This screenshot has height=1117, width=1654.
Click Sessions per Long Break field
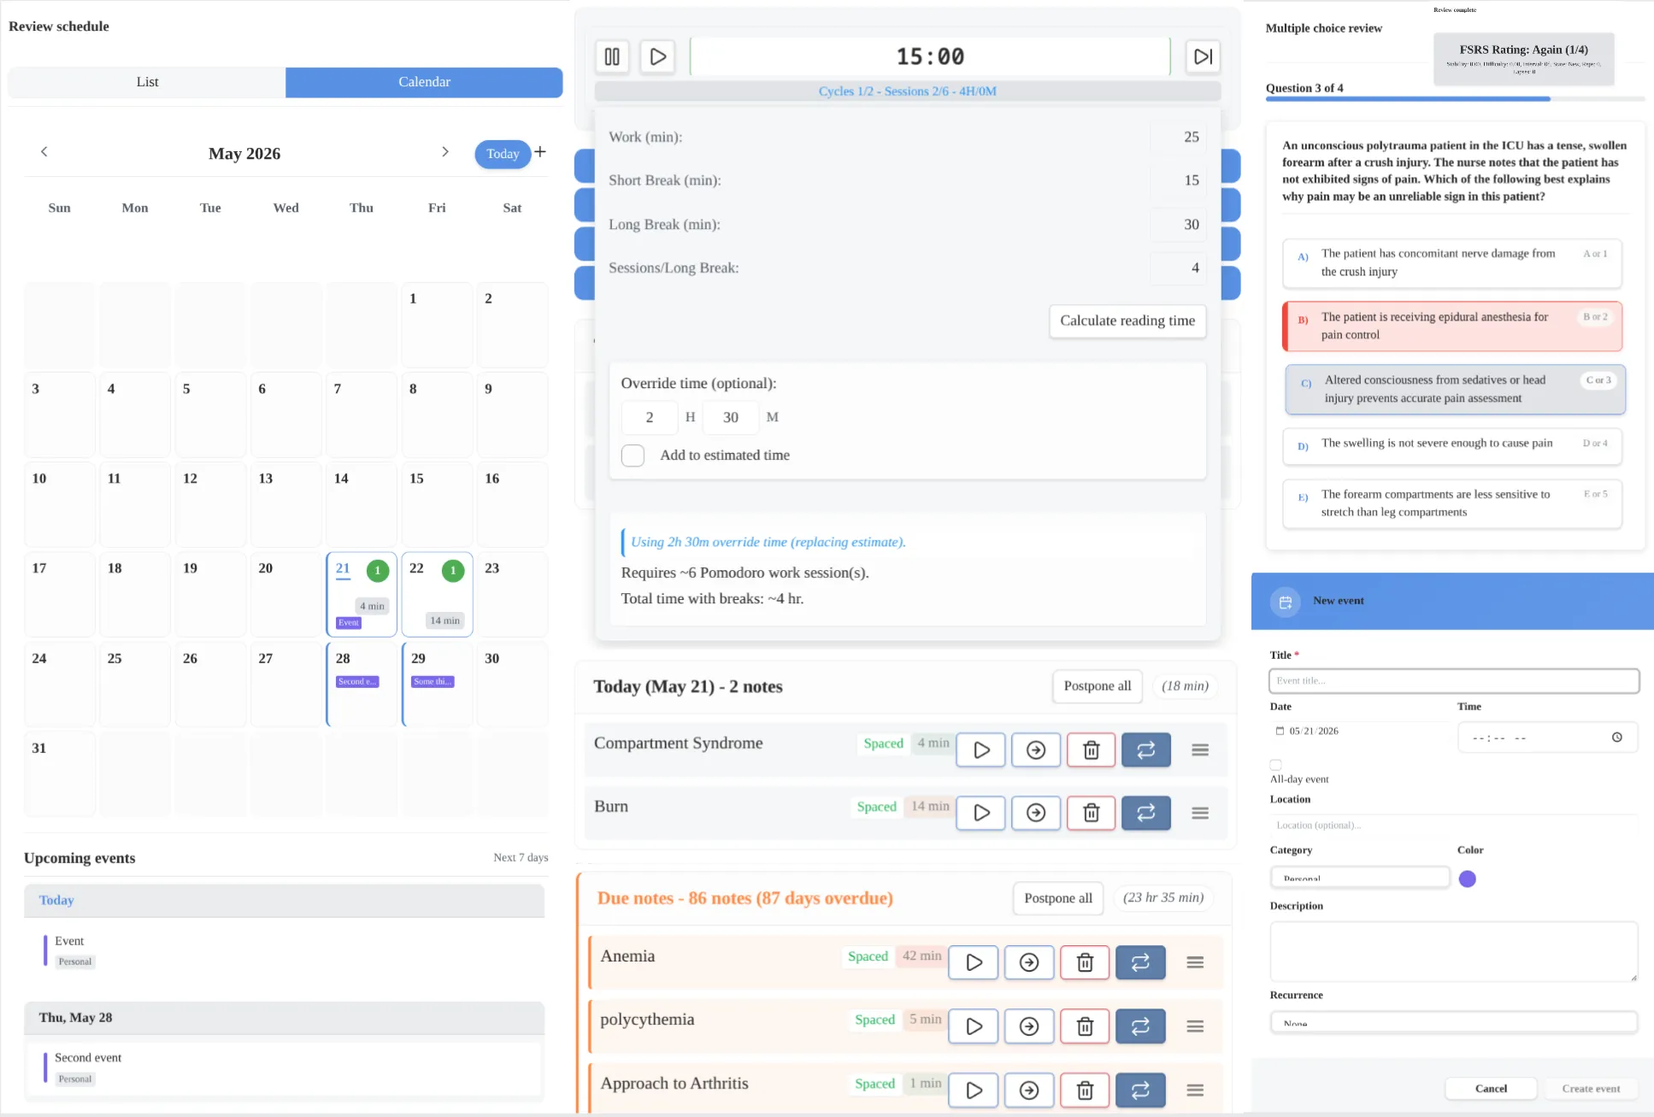click(x=1178, y=268)
